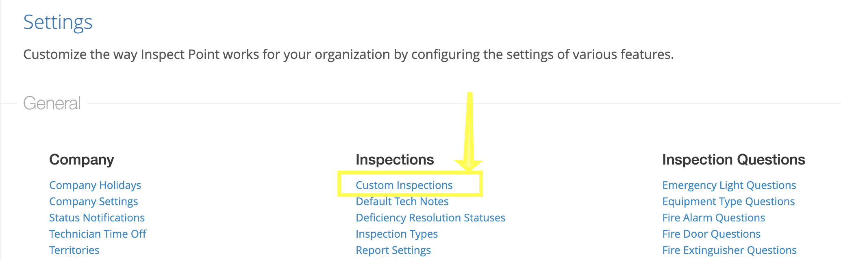Open Territories settings
The image size is (841, 260).
point(74,250)
